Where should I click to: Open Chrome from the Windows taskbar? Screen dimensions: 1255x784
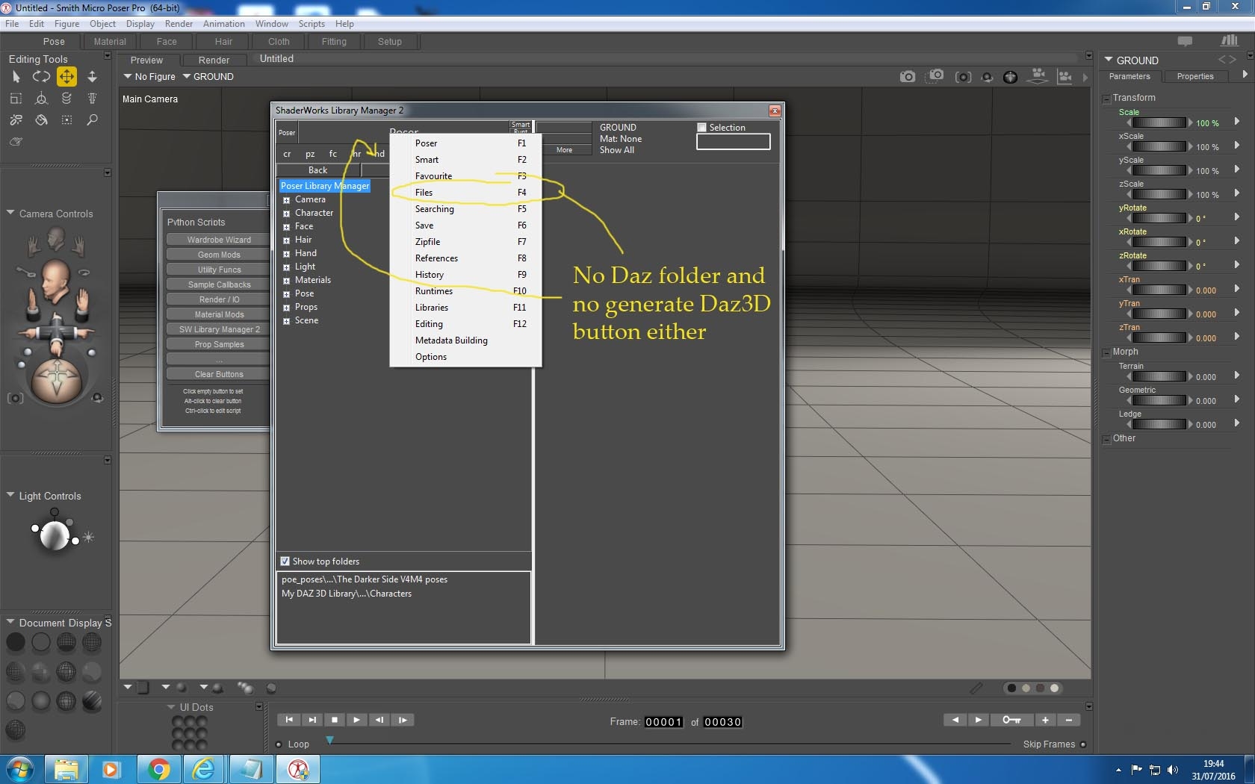pos(158,769)
